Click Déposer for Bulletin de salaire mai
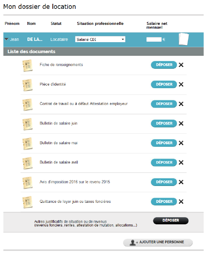The height and width of the screenshot is (253, 206). [164, 143]
